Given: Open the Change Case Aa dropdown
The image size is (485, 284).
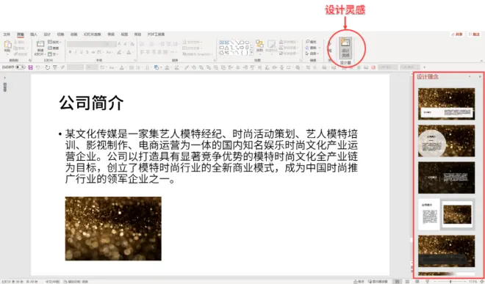Looking at the screenshot, I should (109, 52).
